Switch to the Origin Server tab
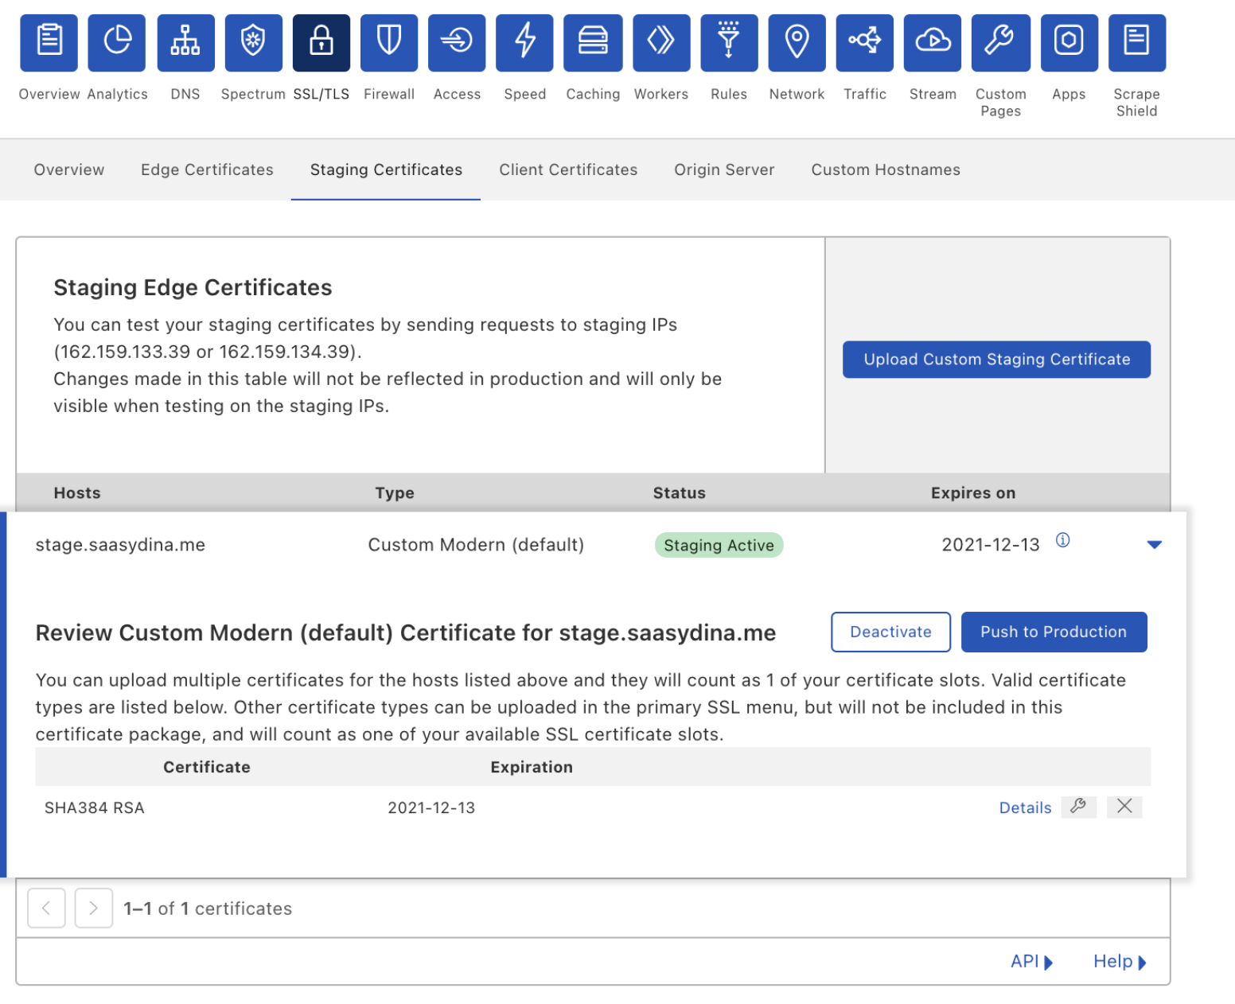The height and width of the screenshot is (1004, 1235). 723,169
